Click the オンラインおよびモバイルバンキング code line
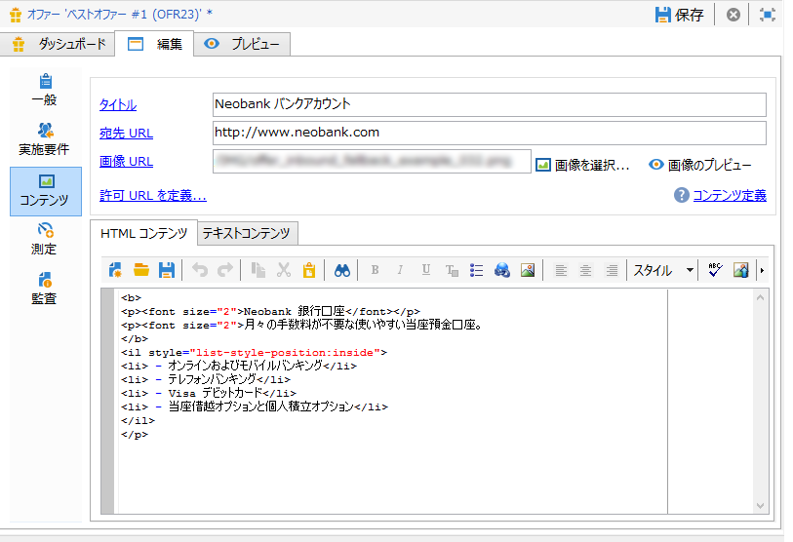 tap(239, 366)
